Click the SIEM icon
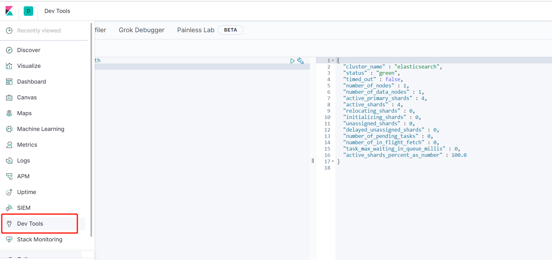Screen dimensions: 552x260 pos(9,208)
